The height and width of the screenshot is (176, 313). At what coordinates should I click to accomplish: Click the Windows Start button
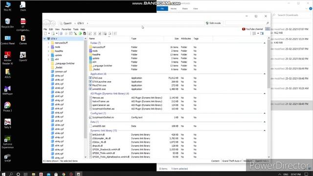click(x=3, y=174)
